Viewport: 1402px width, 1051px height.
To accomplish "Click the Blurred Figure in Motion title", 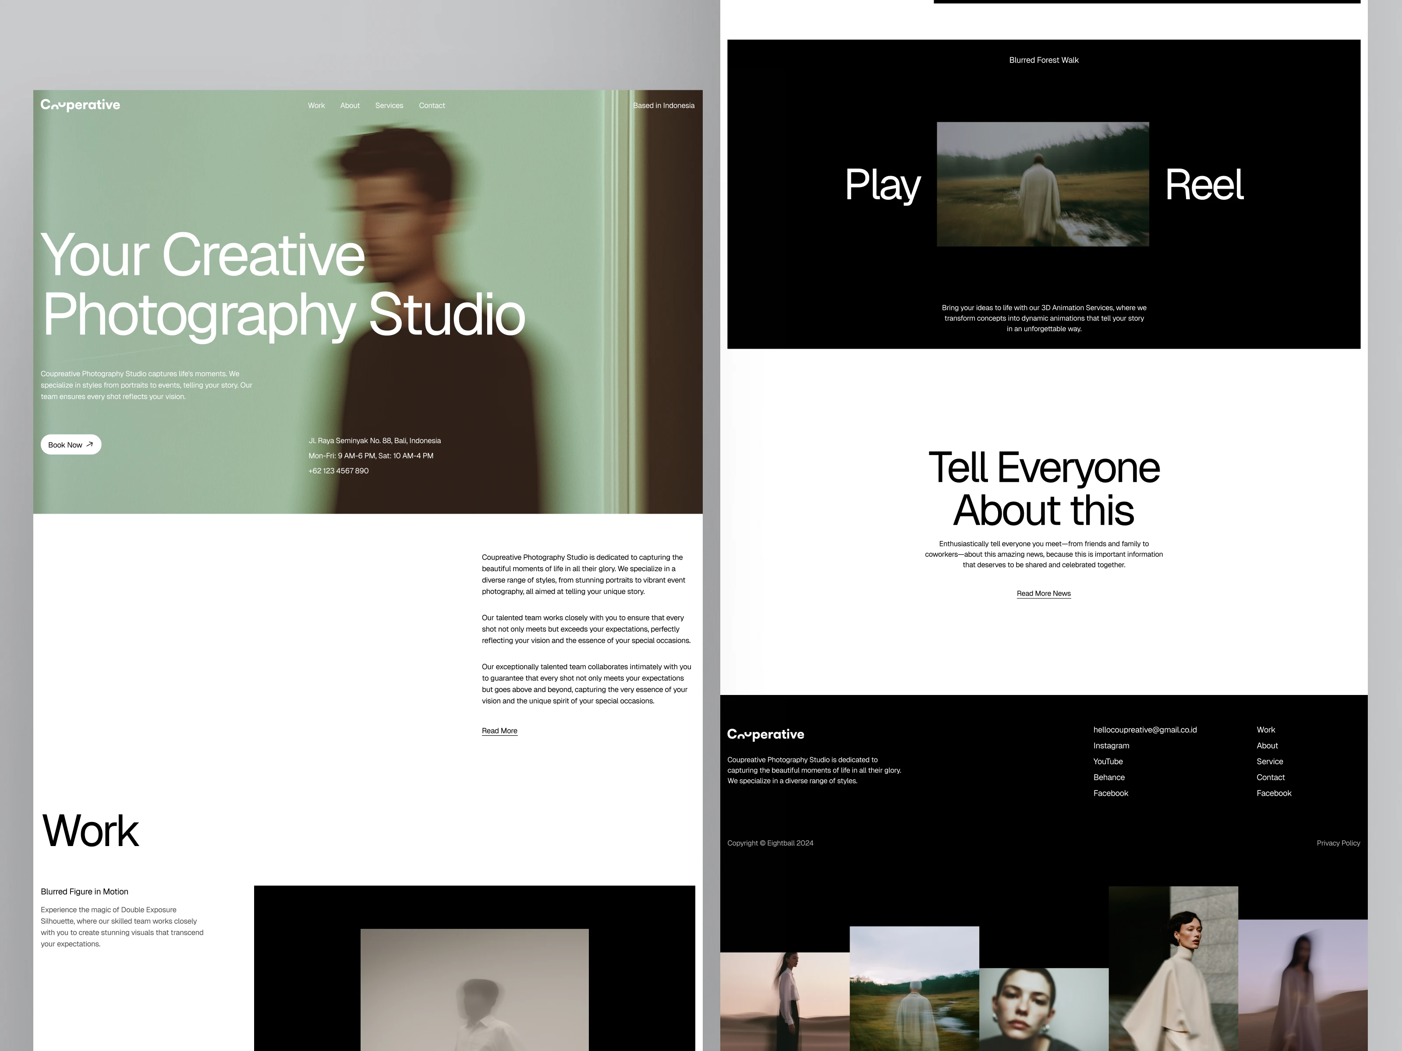I will [84, 891].
